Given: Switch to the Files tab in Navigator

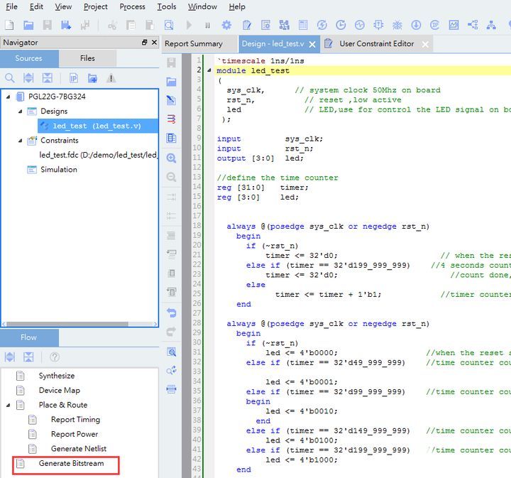Looking at the screenshot, I should click(x=87, y=58).
